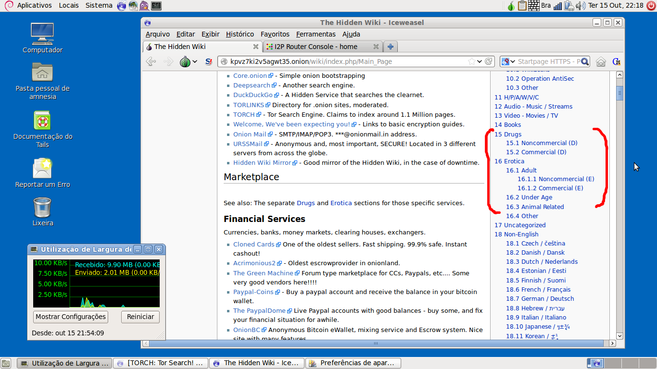This screenshot has height=369, width=657.
Task: Select the Documentação do Tails desktop icon
Action: click(42, 129)
